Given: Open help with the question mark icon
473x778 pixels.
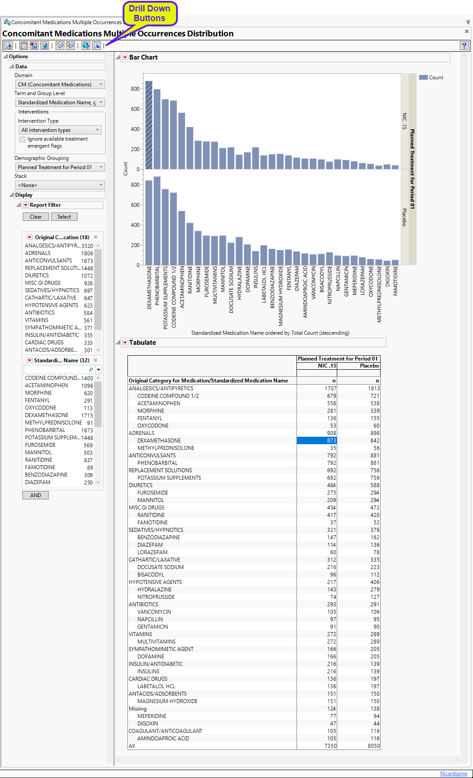Looking at the screenshot, I should (465, 46).
